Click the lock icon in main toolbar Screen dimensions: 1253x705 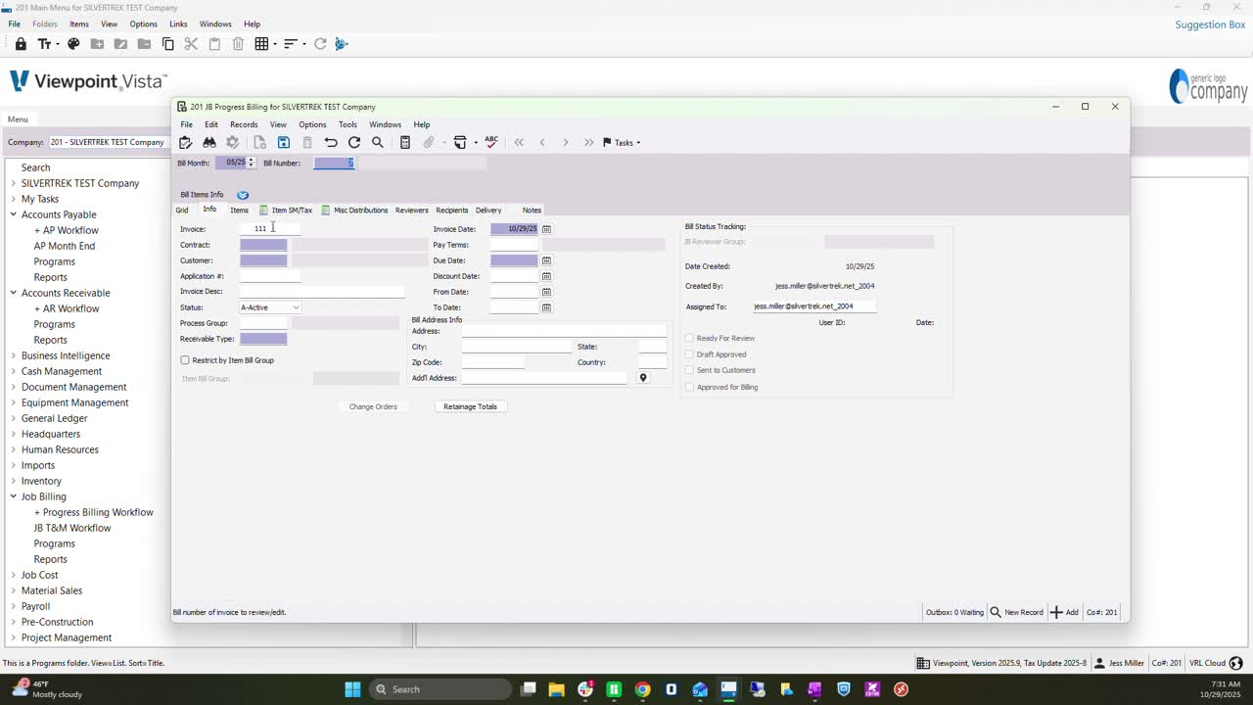(x=21, y=44)
